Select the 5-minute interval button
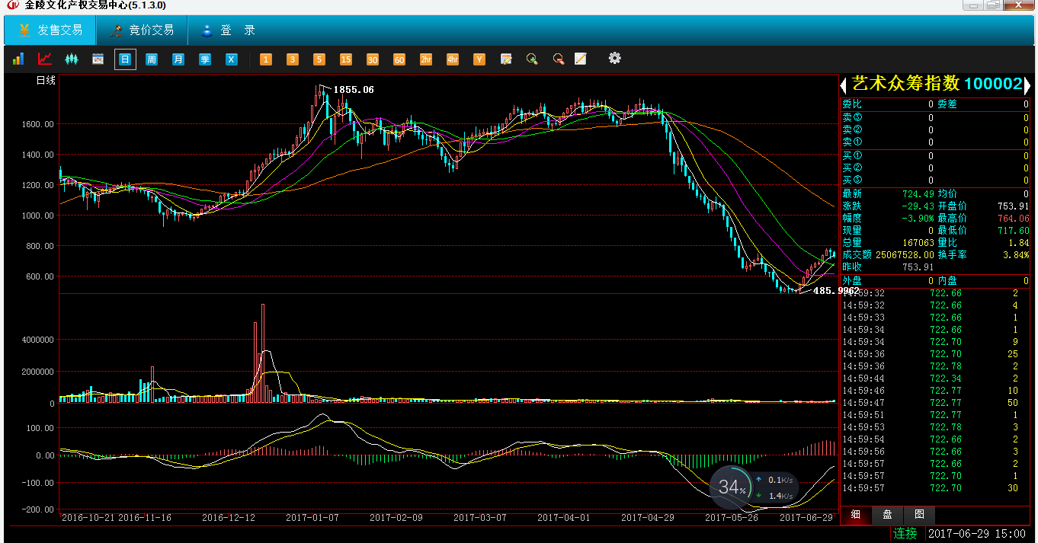Screen dimensions: 1038x543 (319, 59)
